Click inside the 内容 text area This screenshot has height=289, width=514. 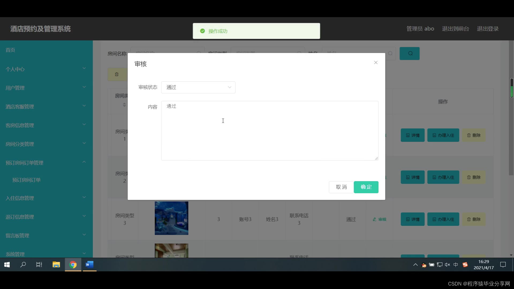point(270,131)
